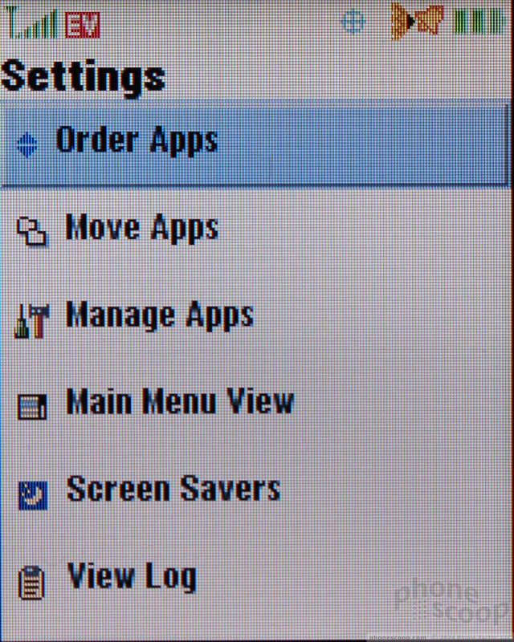The image size is (514, 642).
Task: Tap the location crosshair status icon
Action: point(353,22)
